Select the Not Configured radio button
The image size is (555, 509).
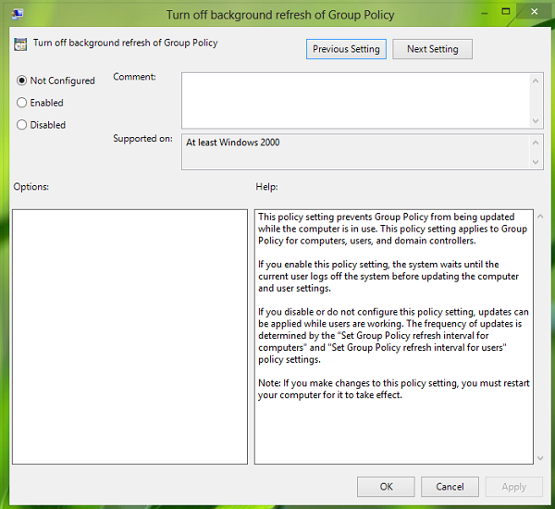pyautogui.click(x=22, y=81)
